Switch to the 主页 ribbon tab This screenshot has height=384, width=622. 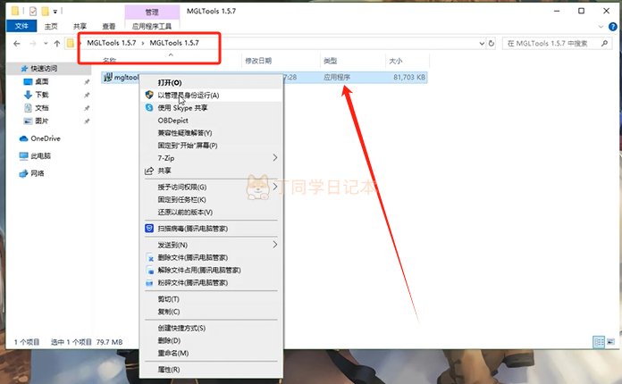[51, 26]
